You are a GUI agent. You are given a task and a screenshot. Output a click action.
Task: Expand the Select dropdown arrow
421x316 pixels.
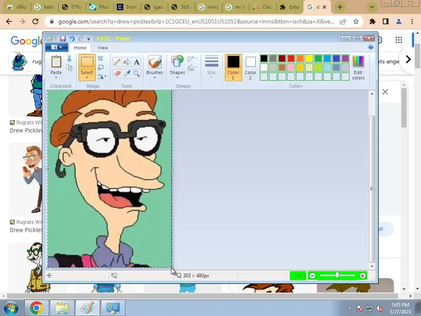coord(87,78)
